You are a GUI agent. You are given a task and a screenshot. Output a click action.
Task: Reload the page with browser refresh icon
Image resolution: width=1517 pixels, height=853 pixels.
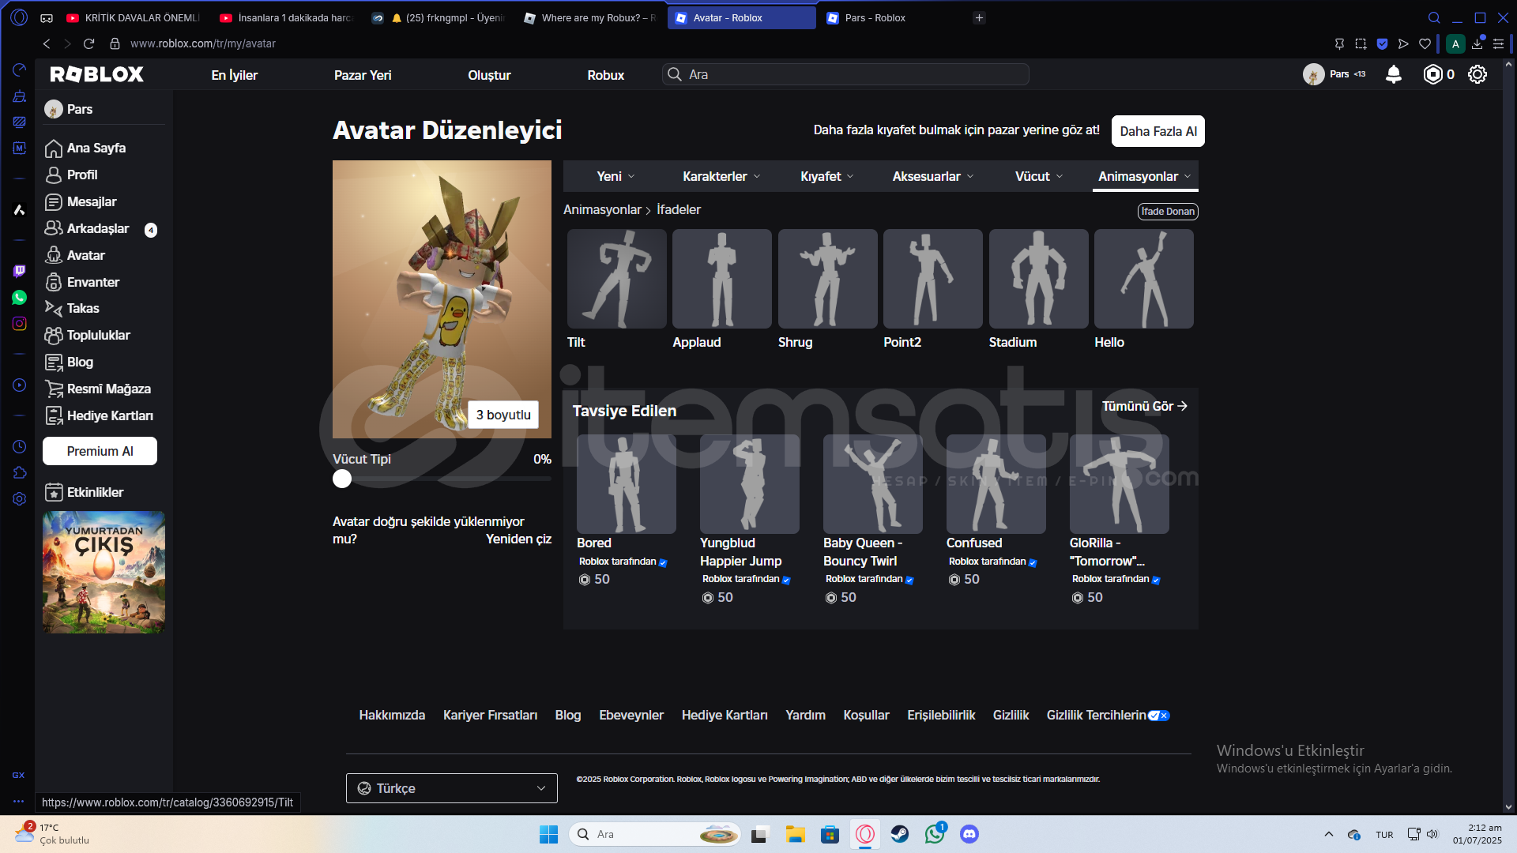tap(88, 43)
